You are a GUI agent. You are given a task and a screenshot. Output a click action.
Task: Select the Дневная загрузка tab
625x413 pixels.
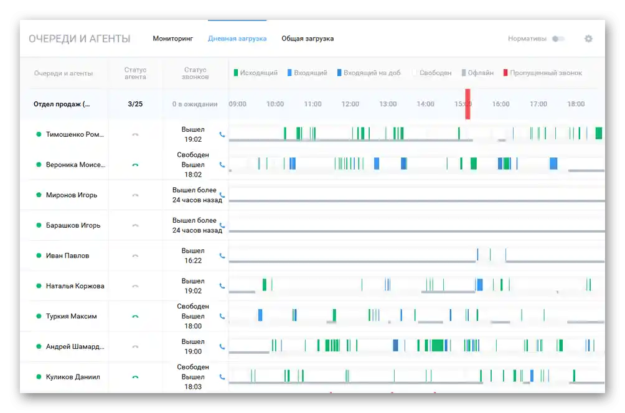click(x=237, y=39)
